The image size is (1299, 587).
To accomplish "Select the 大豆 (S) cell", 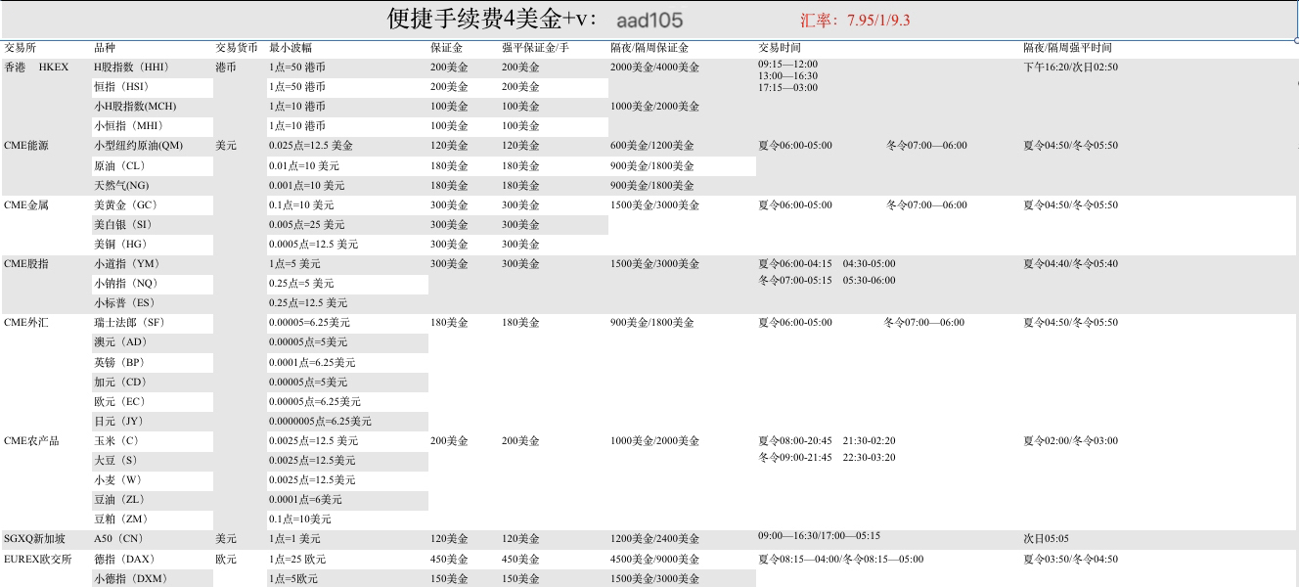I will (116, 461).
